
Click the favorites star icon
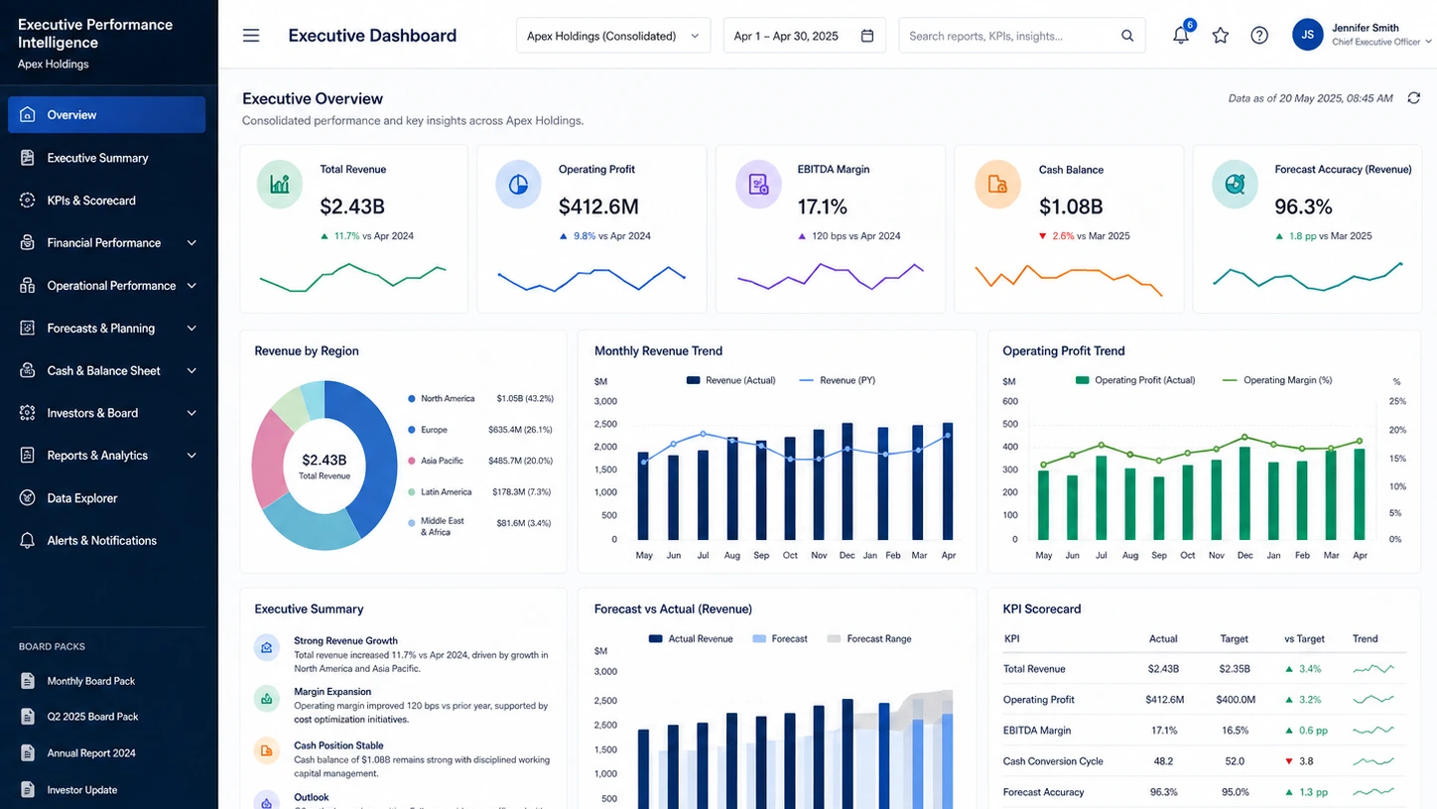tap(1221, 36)
